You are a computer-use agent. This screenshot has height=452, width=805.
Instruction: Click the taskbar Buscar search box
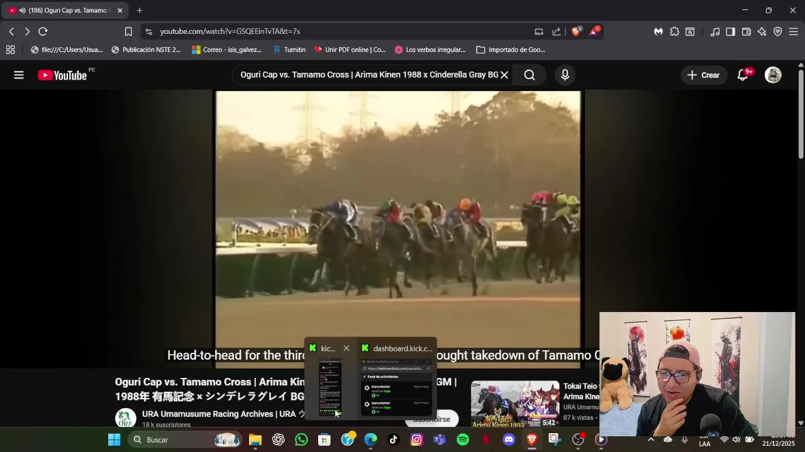(x=186, y=439)
